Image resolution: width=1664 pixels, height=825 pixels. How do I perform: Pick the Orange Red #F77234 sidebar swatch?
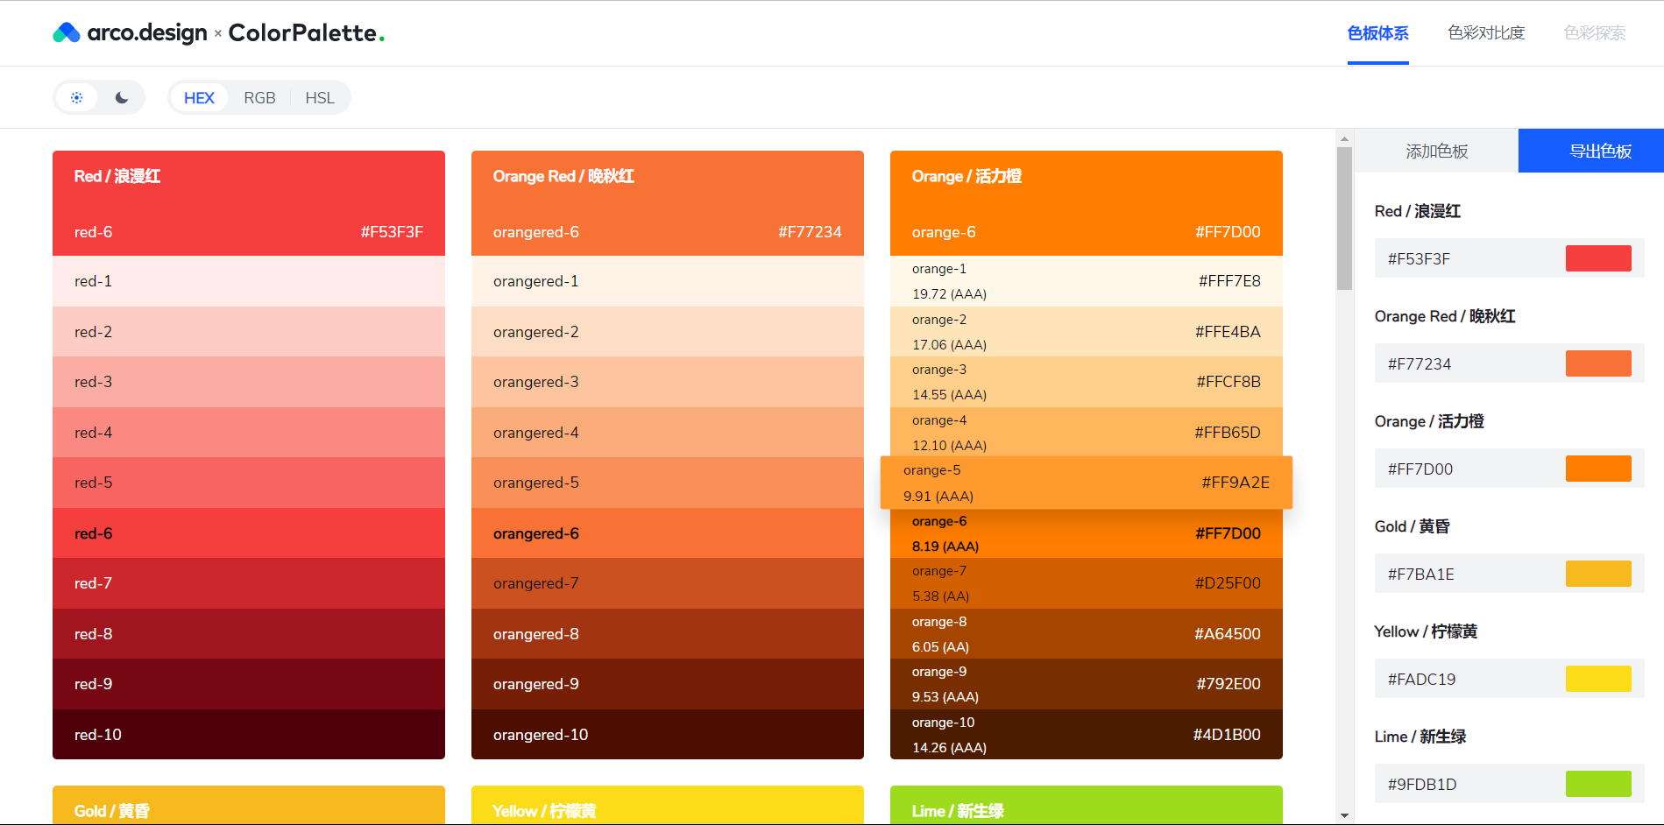coord(1598,363)
